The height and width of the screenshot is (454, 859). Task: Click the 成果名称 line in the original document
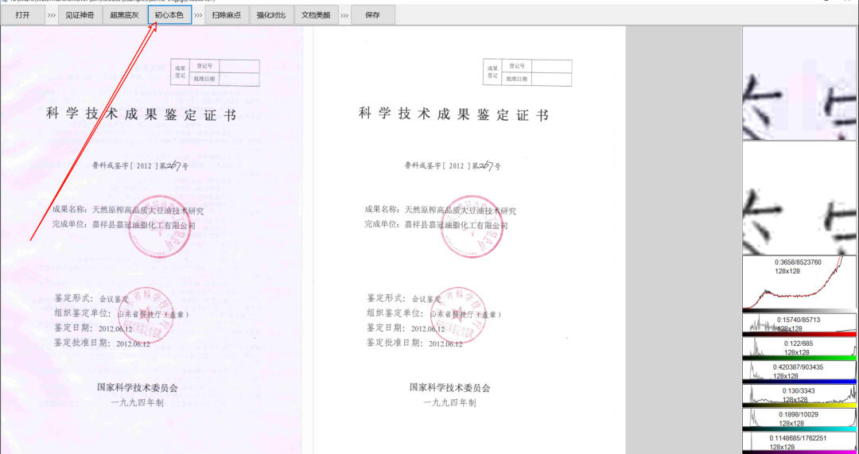127,210
